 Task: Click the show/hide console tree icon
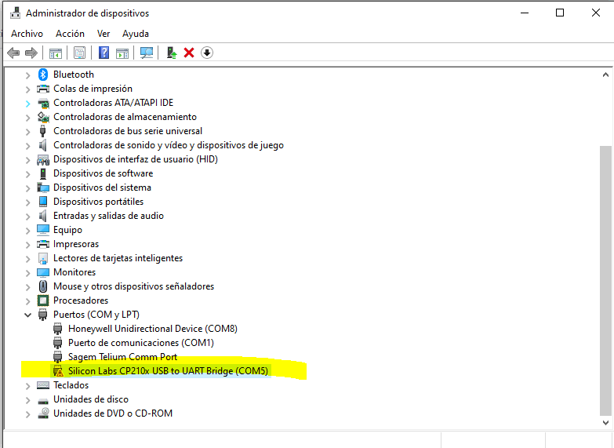pyautogui.click(x=56, y=53)
